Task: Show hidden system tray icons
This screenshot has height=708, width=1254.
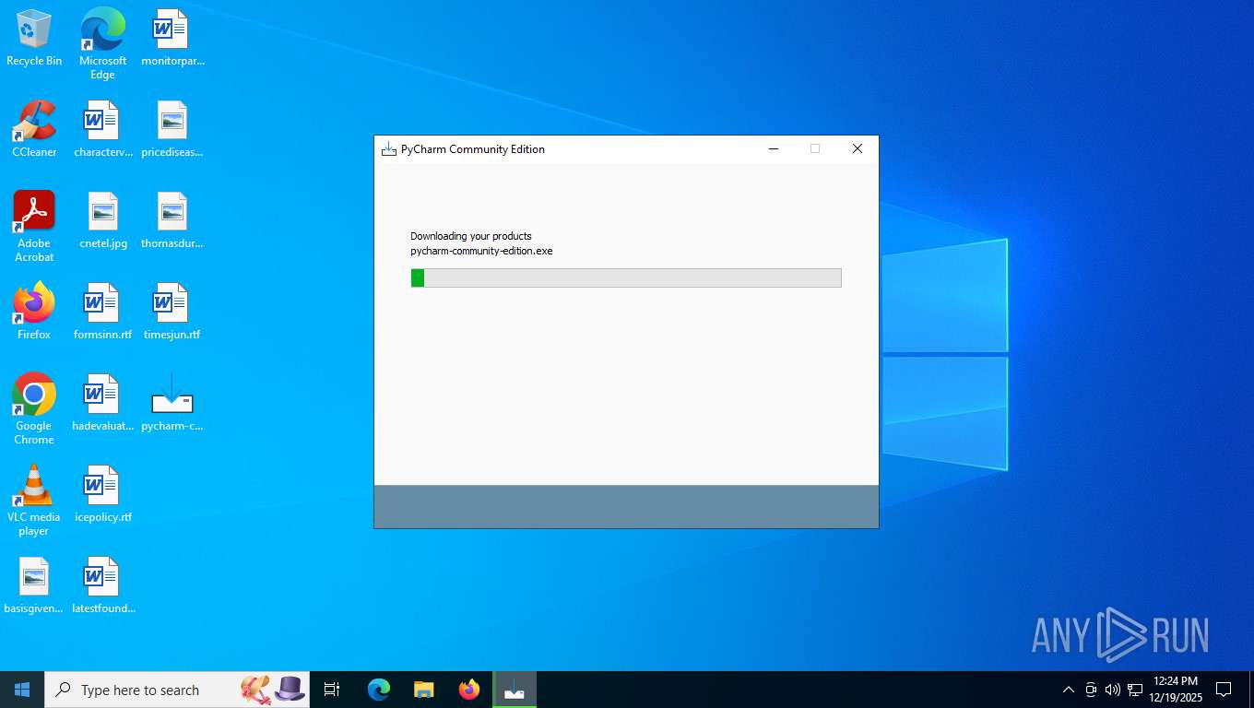Action: click(x=1069, y=690)
